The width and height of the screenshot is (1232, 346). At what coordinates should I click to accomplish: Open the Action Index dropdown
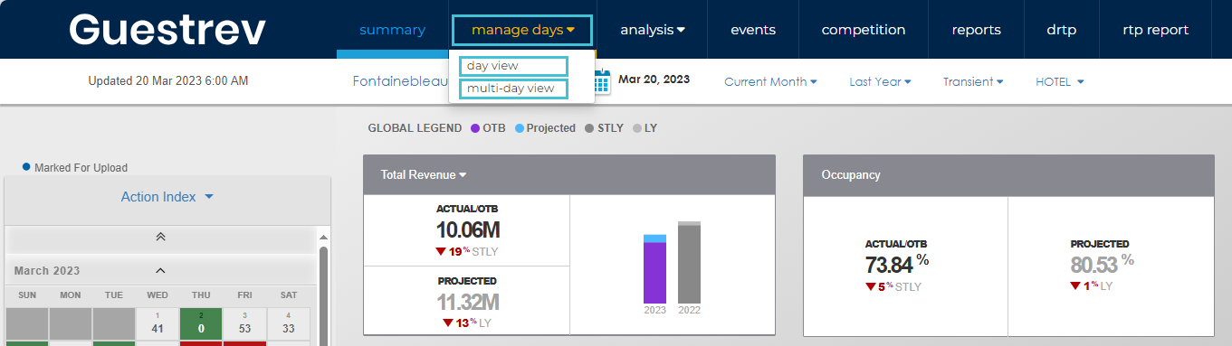167,197
